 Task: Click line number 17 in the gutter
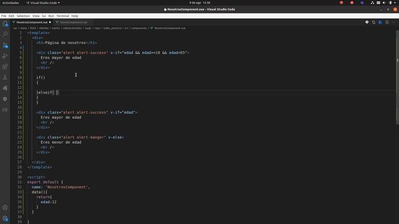coord(19,112)
